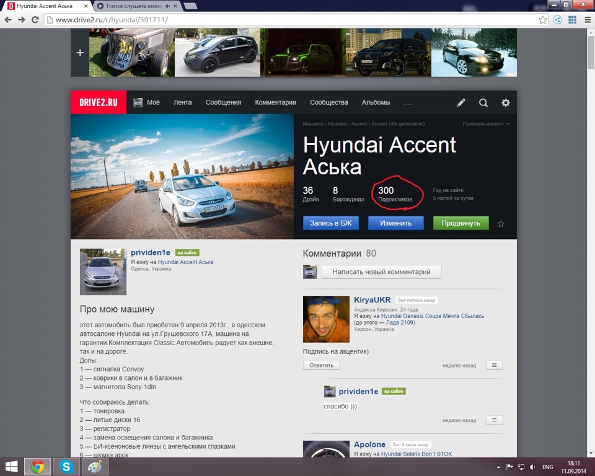Open options menu icon on prividen1e reply

tap(494, 420)
